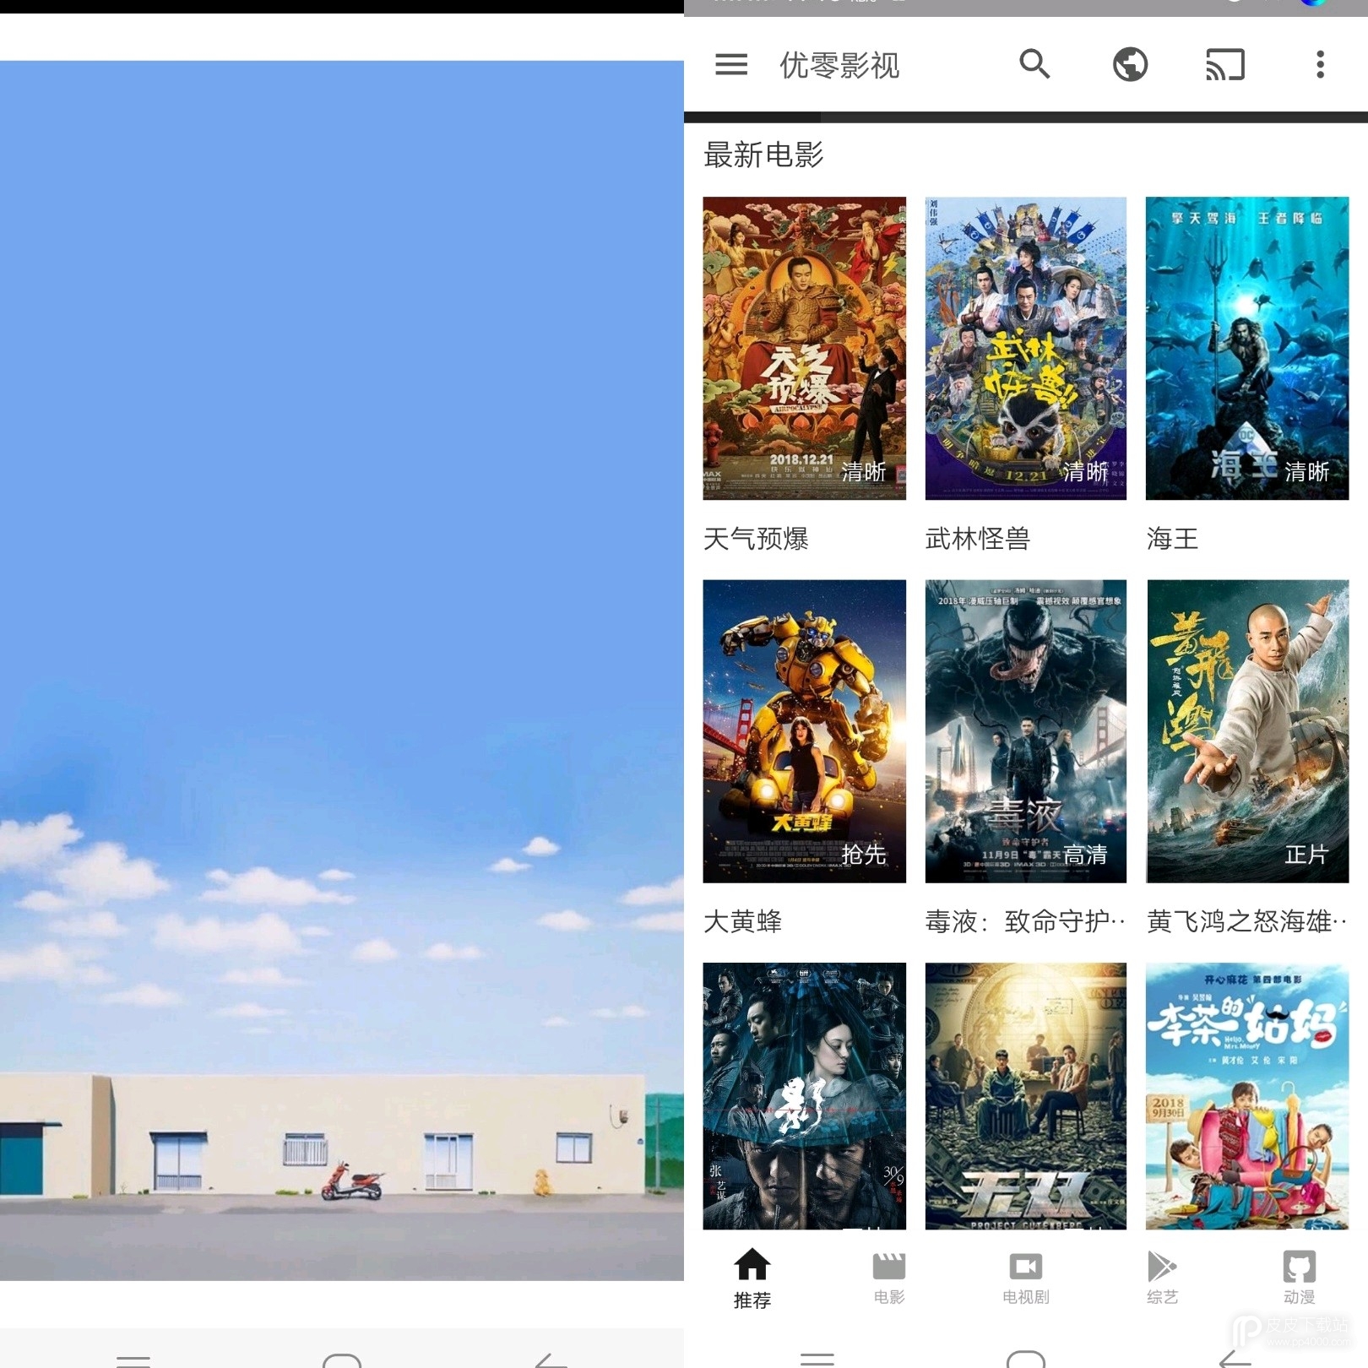
Task: Tap the back button on left phone
Action: (x=551, y=1360)
